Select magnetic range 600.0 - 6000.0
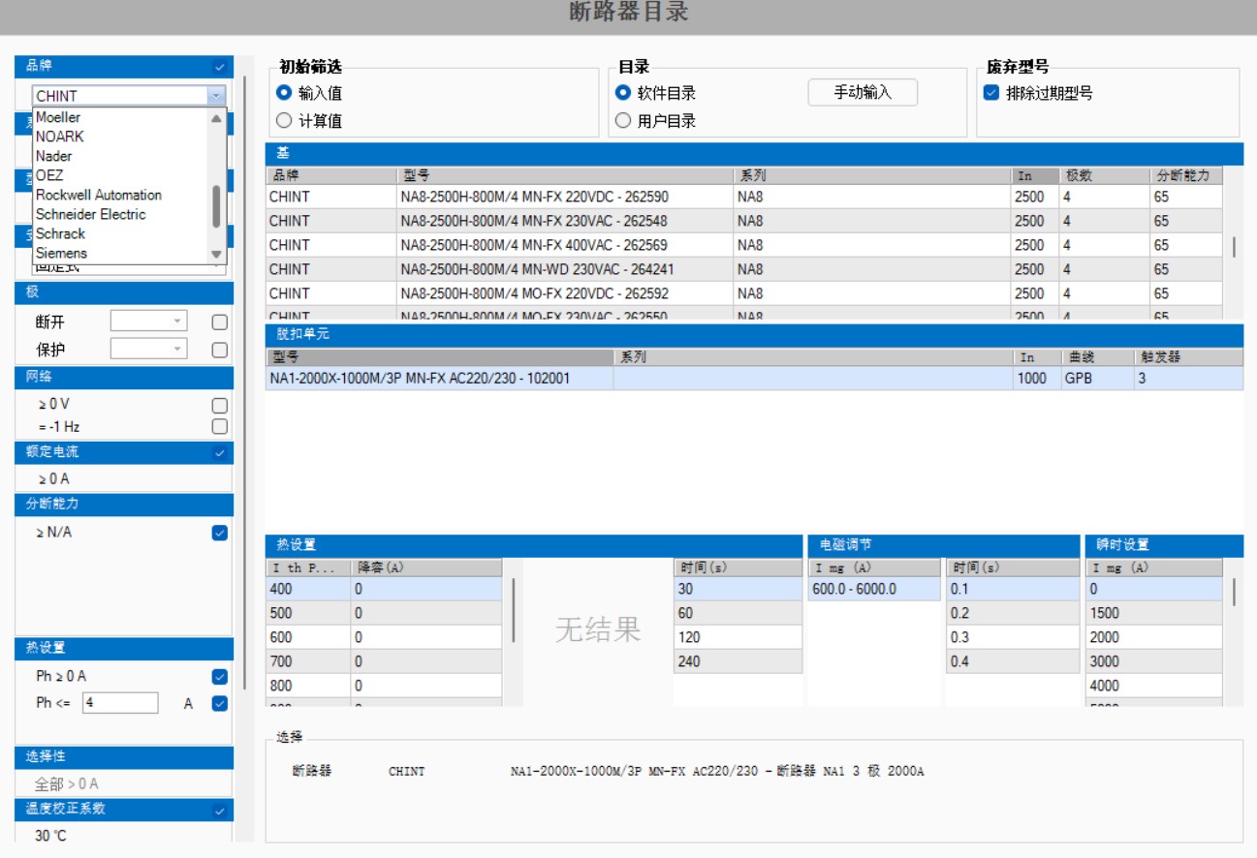 pos(874,589)
